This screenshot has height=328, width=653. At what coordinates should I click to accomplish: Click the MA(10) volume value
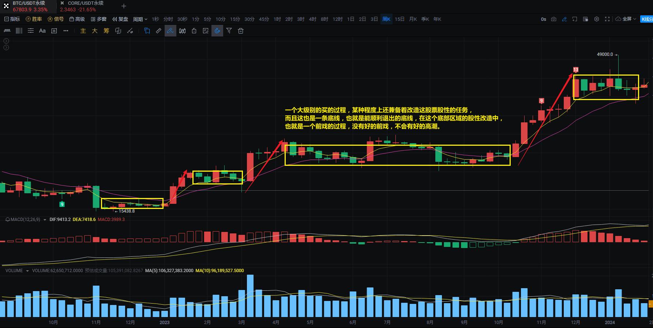tap(219, 271)
